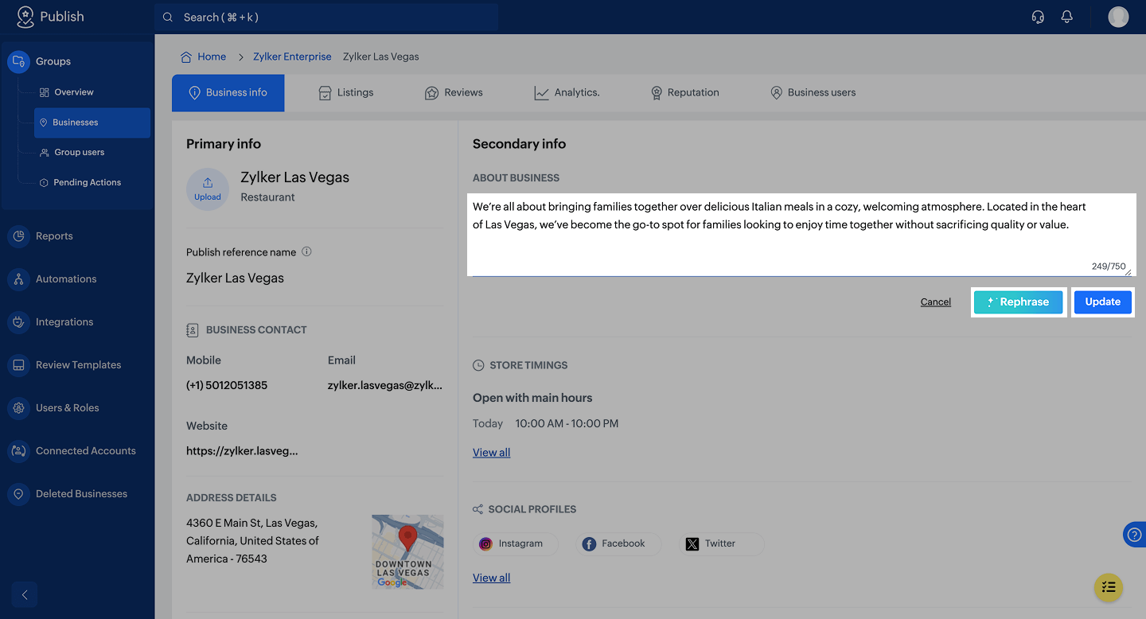1146x619 pixels.
Task: Click the Facebook logo icon
Action: 589,544
